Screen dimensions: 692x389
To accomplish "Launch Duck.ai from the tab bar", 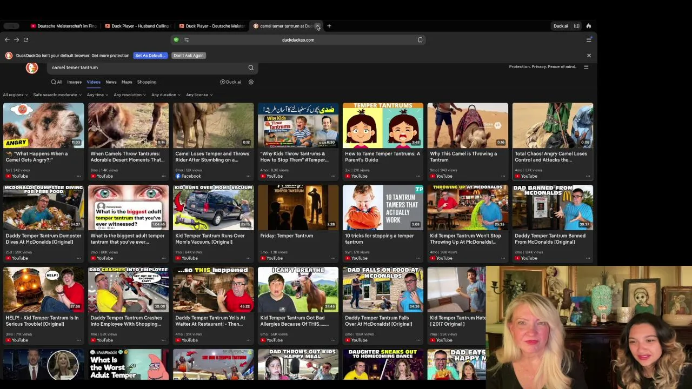I will pyautogui.click(x=561, y=26).
